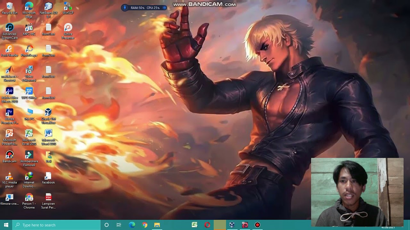The width and height of the screenshot is (410, 230).
Task: Select the Wondershare Filmora9 shortcut
Action: click(29, 159)
